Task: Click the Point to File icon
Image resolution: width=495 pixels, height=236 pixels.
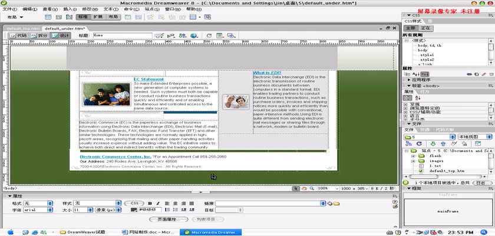Action: pos(329,204)
